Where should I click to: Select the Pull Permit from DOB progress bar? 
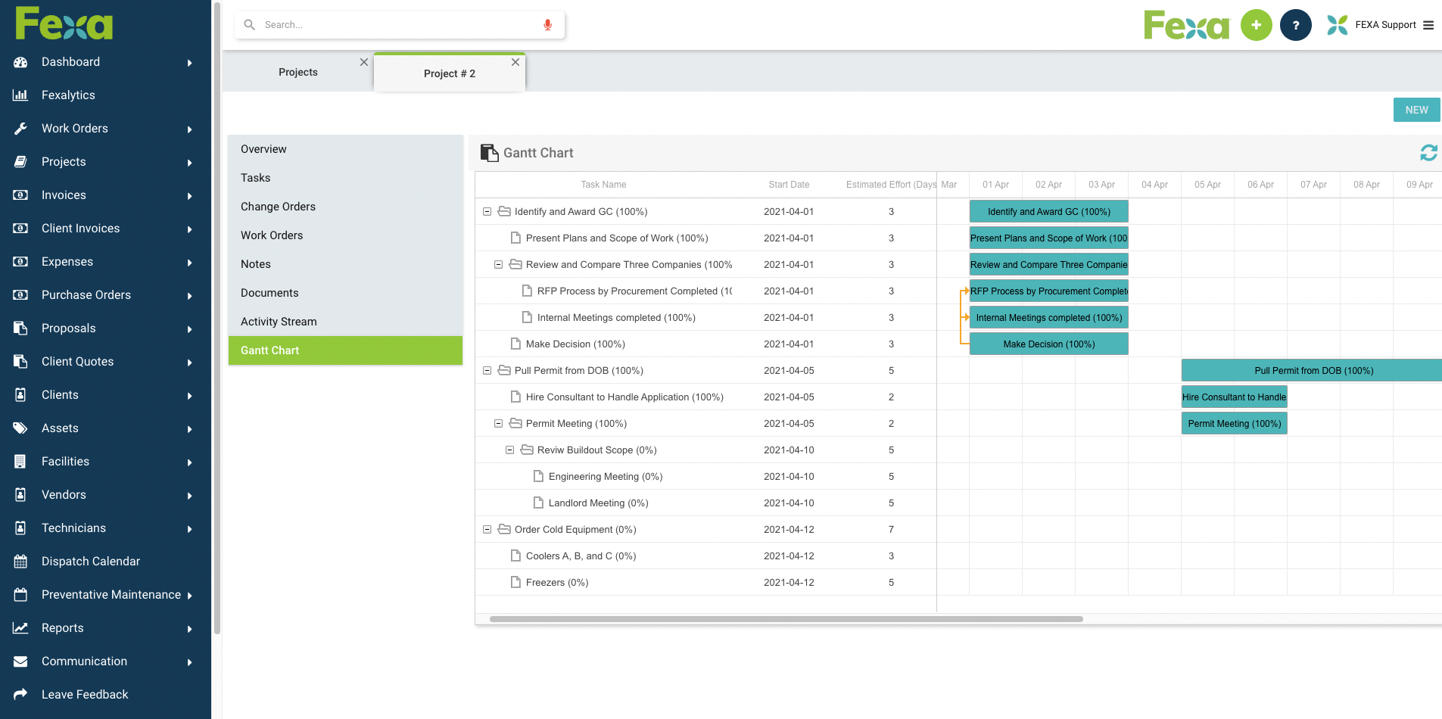click(x=1312, y=370)
